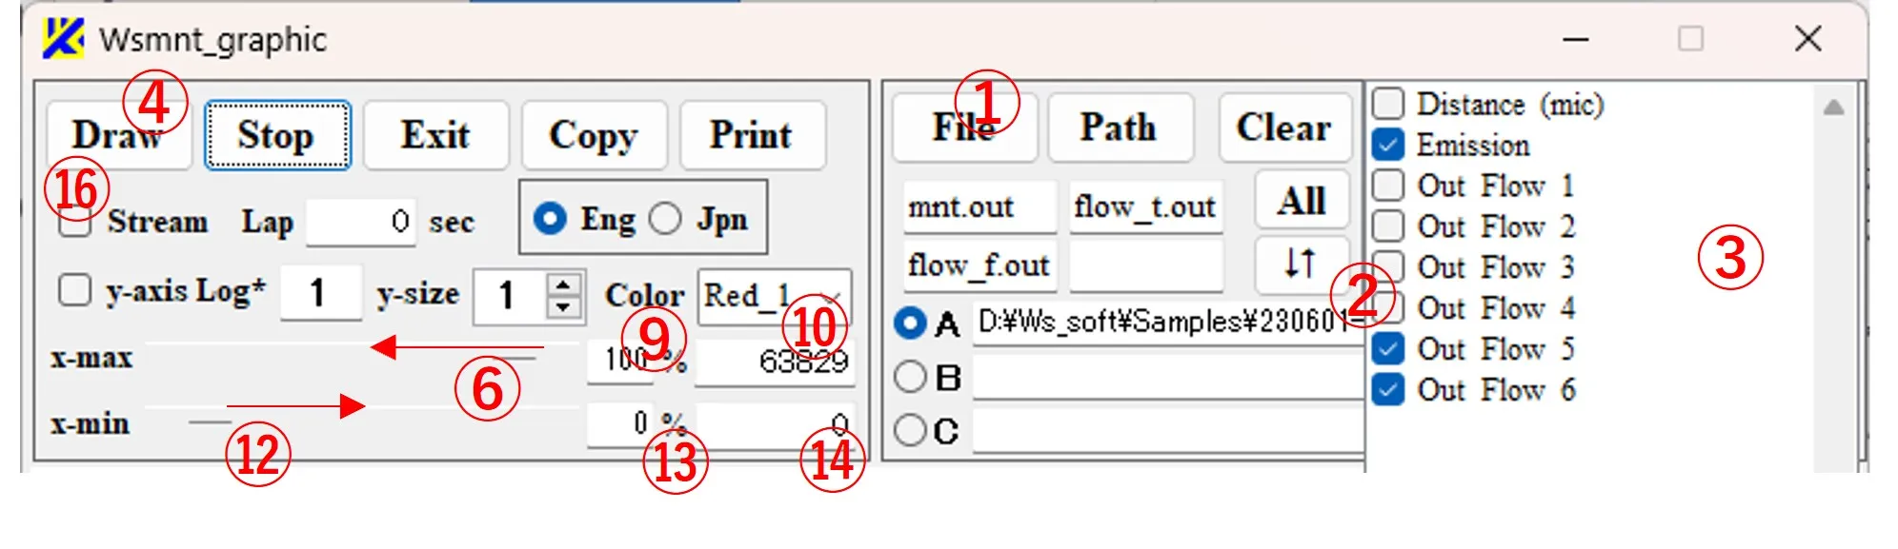The image size is (1898, 549).
Task: Switch language to Jpn radio button
Action: click(x=665, y=219)
